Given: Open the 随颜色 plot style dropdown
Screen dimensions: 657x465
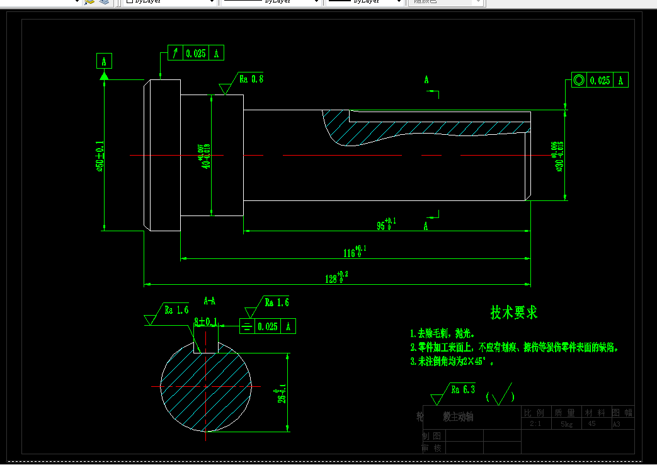Looking at the screenshot, I should (445, 2).
